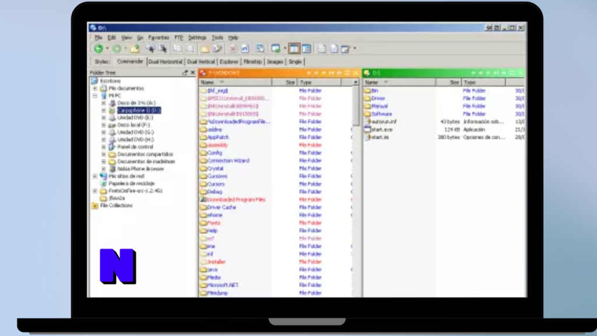Click the scroll-up arrow in the WINDOWS pane

pyautogui.click(x=356, y=82)
